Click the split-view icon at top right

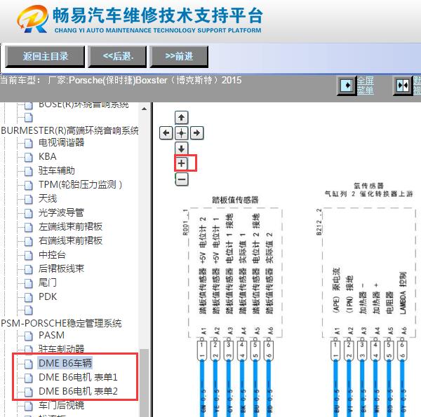click(x=403, y=86)
